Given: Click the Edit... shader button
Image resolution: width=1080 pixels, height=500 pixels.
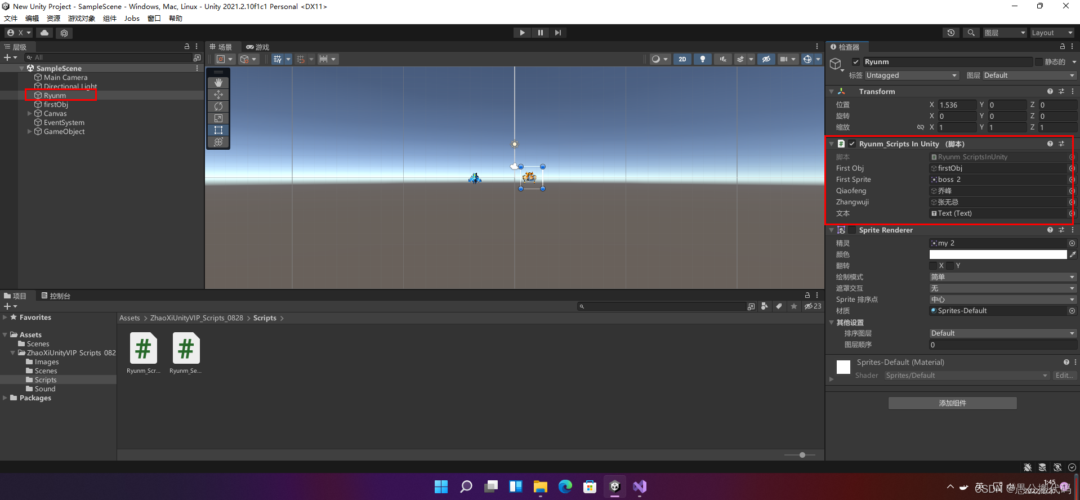Looking at the screenshot, I should [1064, 376].
